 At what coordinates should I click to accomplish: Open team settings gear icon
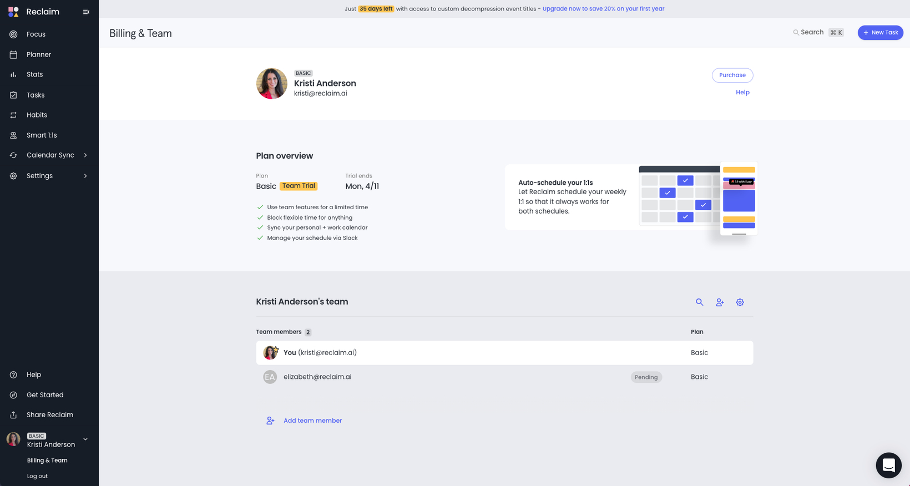[x=740, y=302]
